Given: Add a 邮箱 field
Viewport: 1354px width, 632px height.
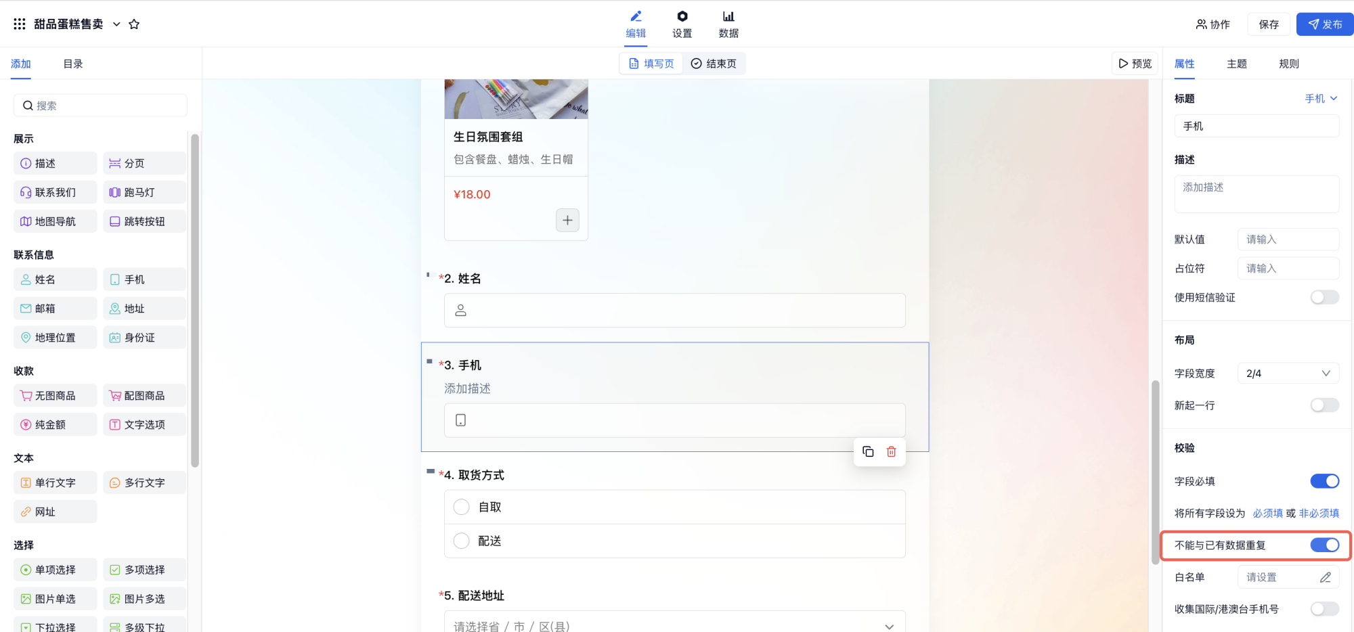Looking at the screenshot, I should [56, 309].
